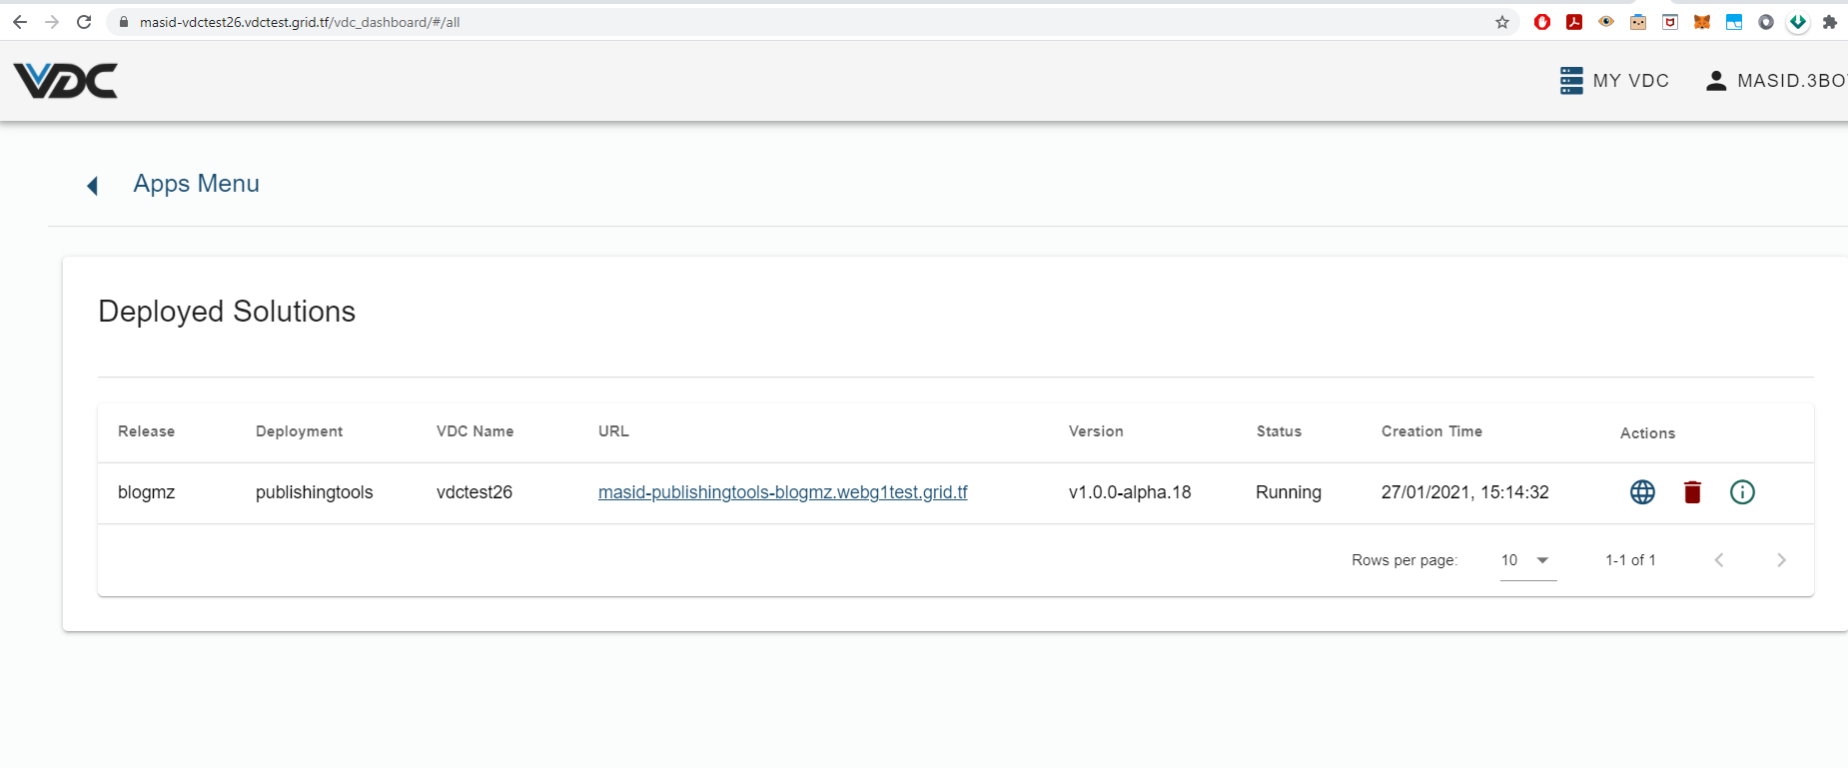Image resolution: width=1848 pixels, height=768 pixels.
Task: Open blogmz site via globe icon
Action: [1642, 492]
